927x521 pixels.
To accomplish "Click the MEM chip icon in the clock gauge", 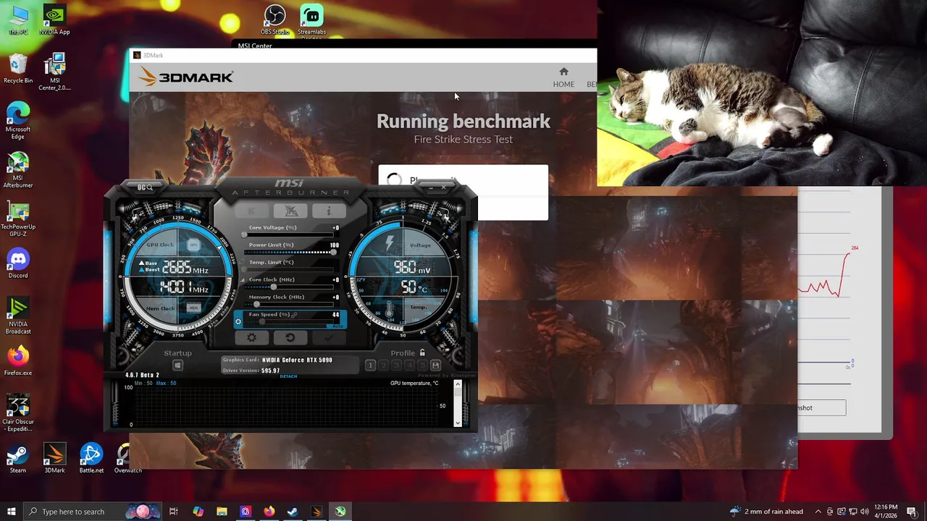I will (x=193, y=308).
